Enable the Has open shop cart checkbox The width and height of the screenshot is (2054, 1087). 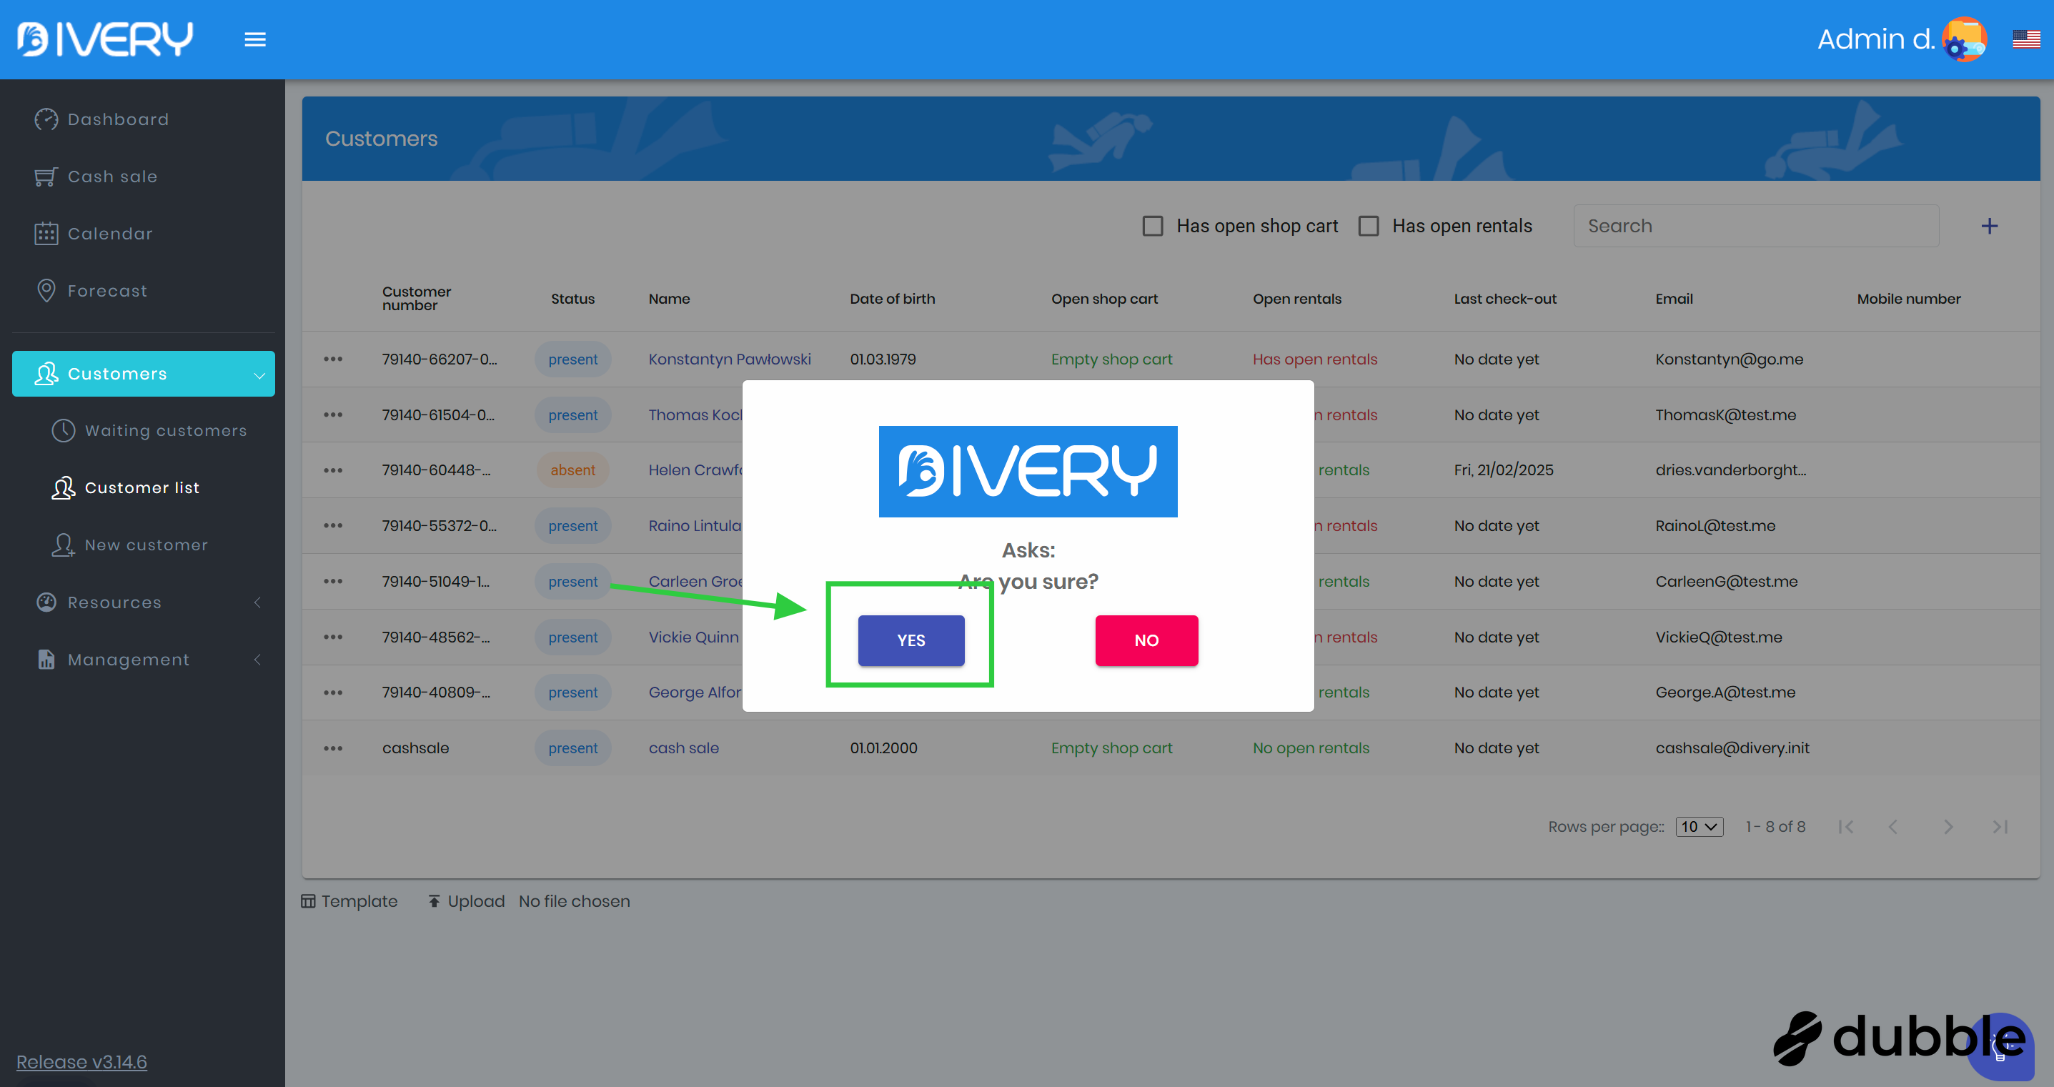coord(1152,226)
